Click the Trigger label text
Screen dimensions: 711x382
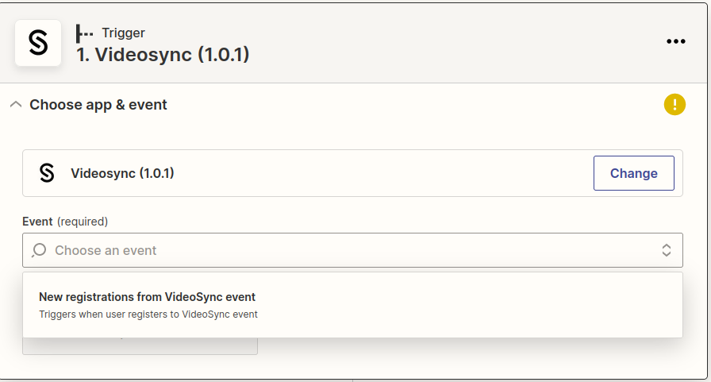pyautogui.click(x=123, y=33)
